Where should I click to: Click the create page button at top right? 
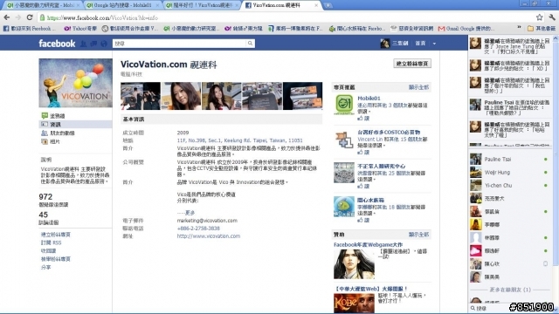point(412,64)
